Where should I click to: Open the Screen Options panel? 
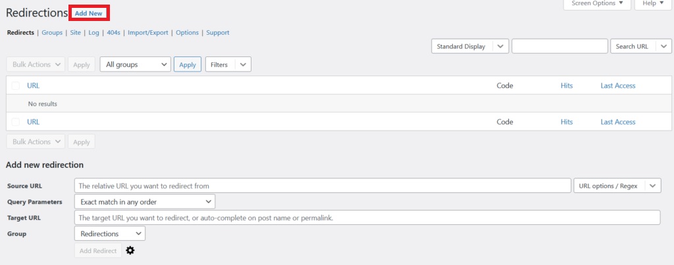pos(597,4)
